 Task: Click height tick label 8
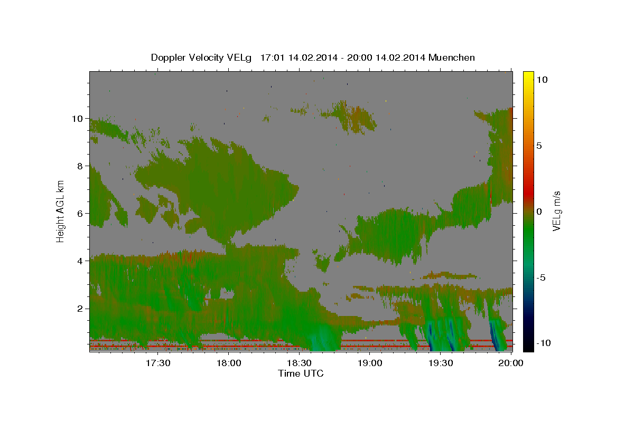(80, 166)
